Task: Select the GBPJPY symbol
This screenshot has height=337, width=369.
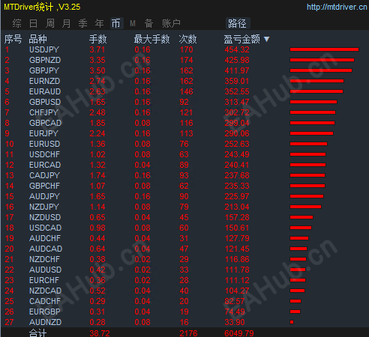Action: [x=44, y=70]
